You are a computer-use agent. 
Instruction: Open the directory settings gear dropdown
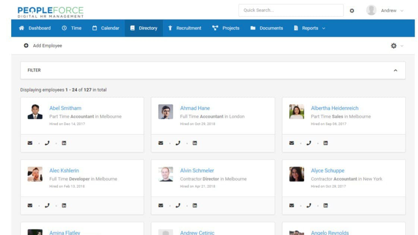pos(396,46)
